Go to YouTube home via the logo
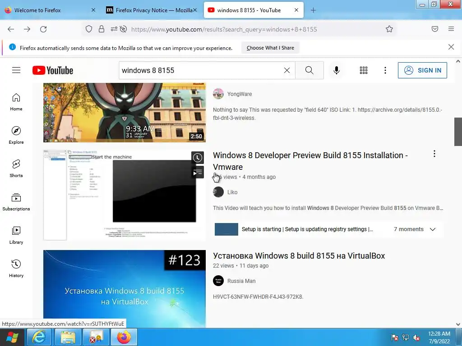Image resolution: width=462 pixels, height=346 pixels. tap(53, 70)
